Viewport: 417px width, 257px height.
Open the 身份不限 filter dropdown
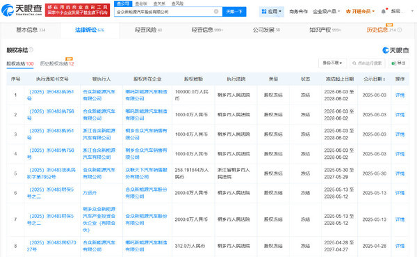click(x=332, y=63)
